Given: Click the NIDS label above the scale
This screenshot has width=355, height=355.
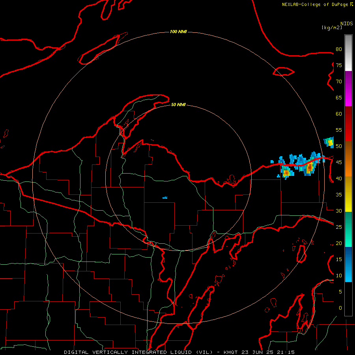Looking at the screenshot, I should coord(347,24).
